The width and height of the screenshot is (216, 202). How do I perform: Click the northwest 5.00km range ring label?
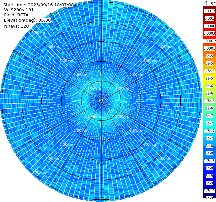click(x=38, y=33)
